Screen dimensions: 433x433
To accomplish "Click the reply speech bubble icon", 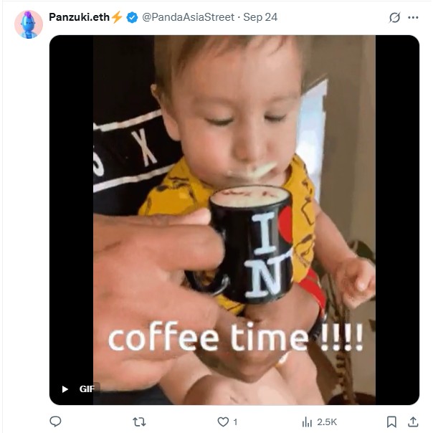I will click(x=55, y=422).
